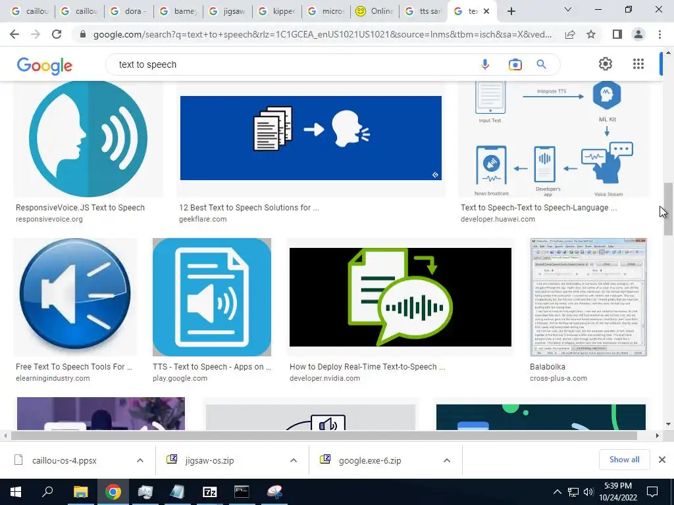Expand options for google.exe-6.zip download
674x505 pixels.
pos(447,460)
